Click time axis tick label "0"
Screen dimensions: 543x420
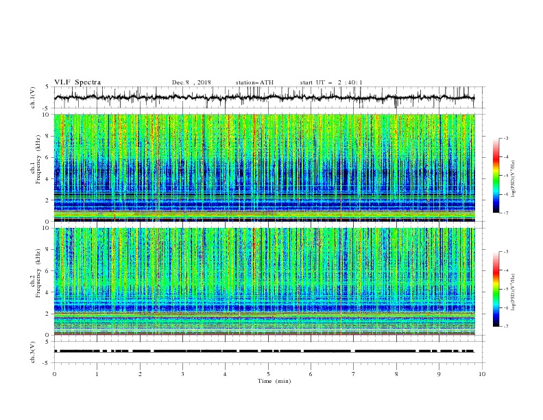click(54, 374)
